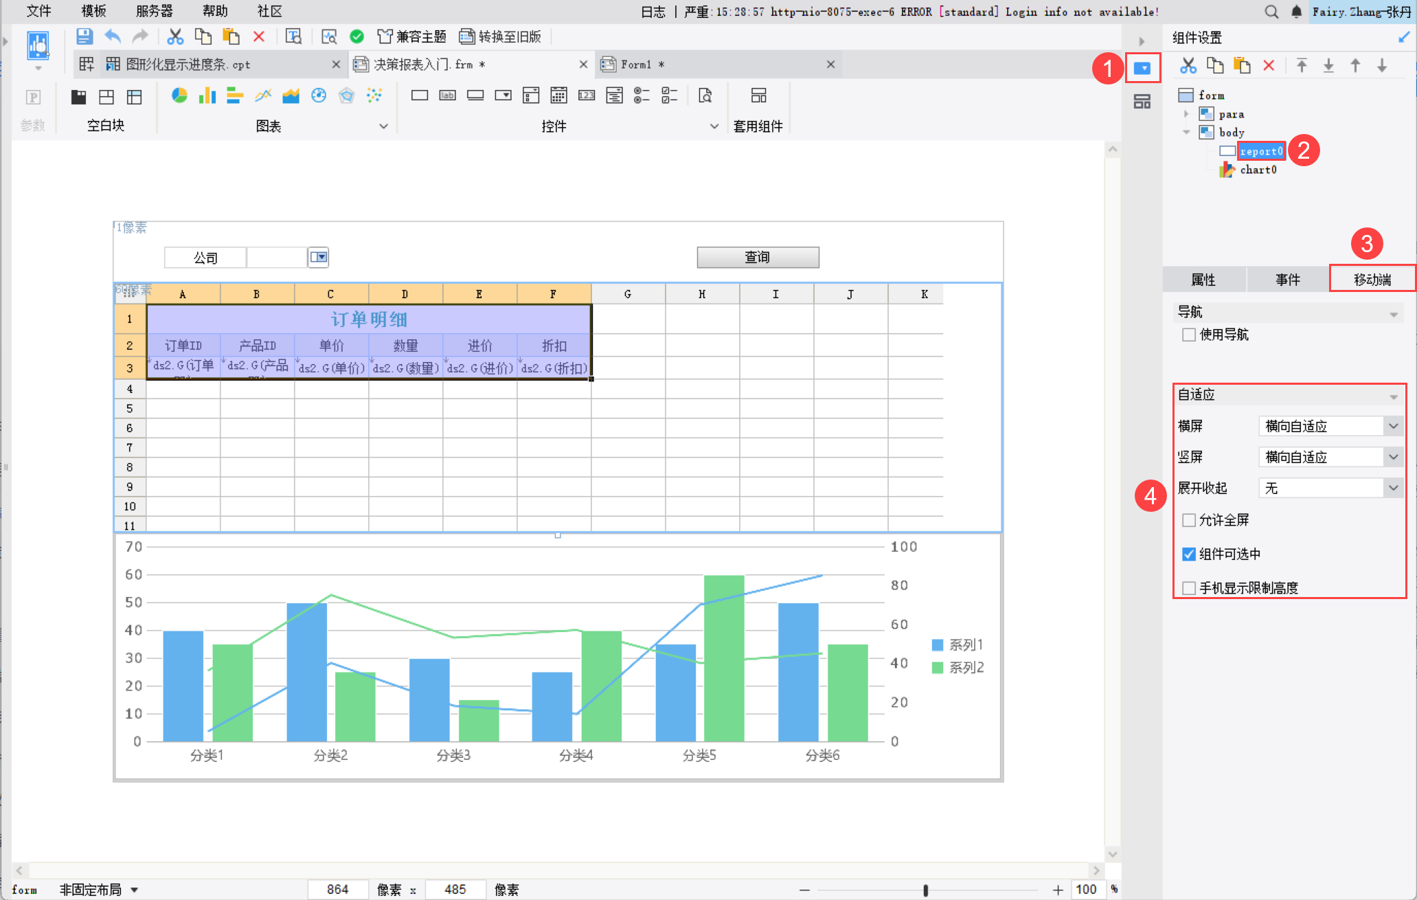This screenshot has width=1417, height=900.
Task: Uncheck the 组件可选中 checkbox
Action: tap(1189, 554)
